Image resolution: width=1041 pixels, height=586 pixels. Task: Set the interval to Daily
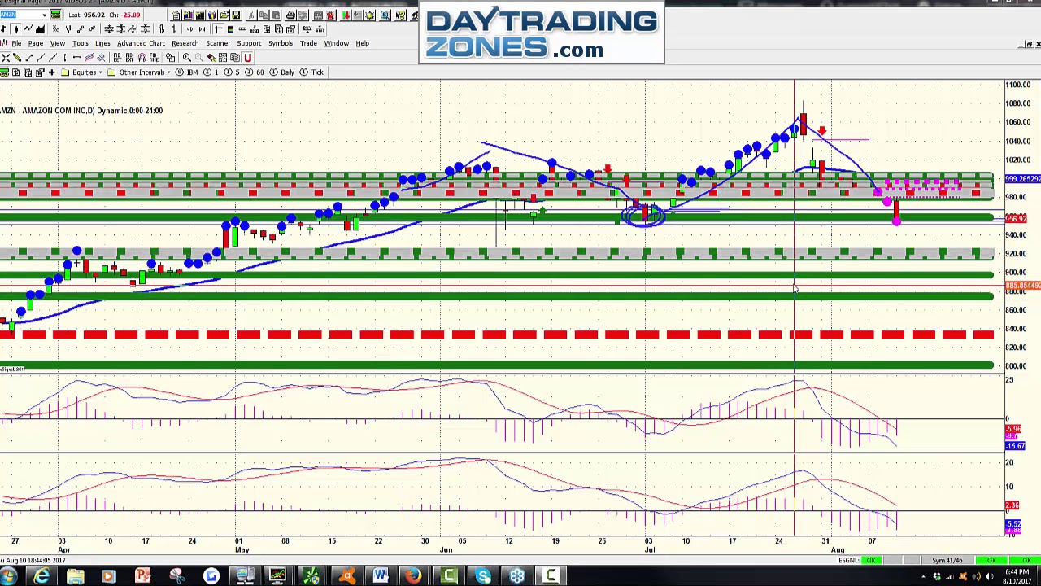tap(281, 72)
